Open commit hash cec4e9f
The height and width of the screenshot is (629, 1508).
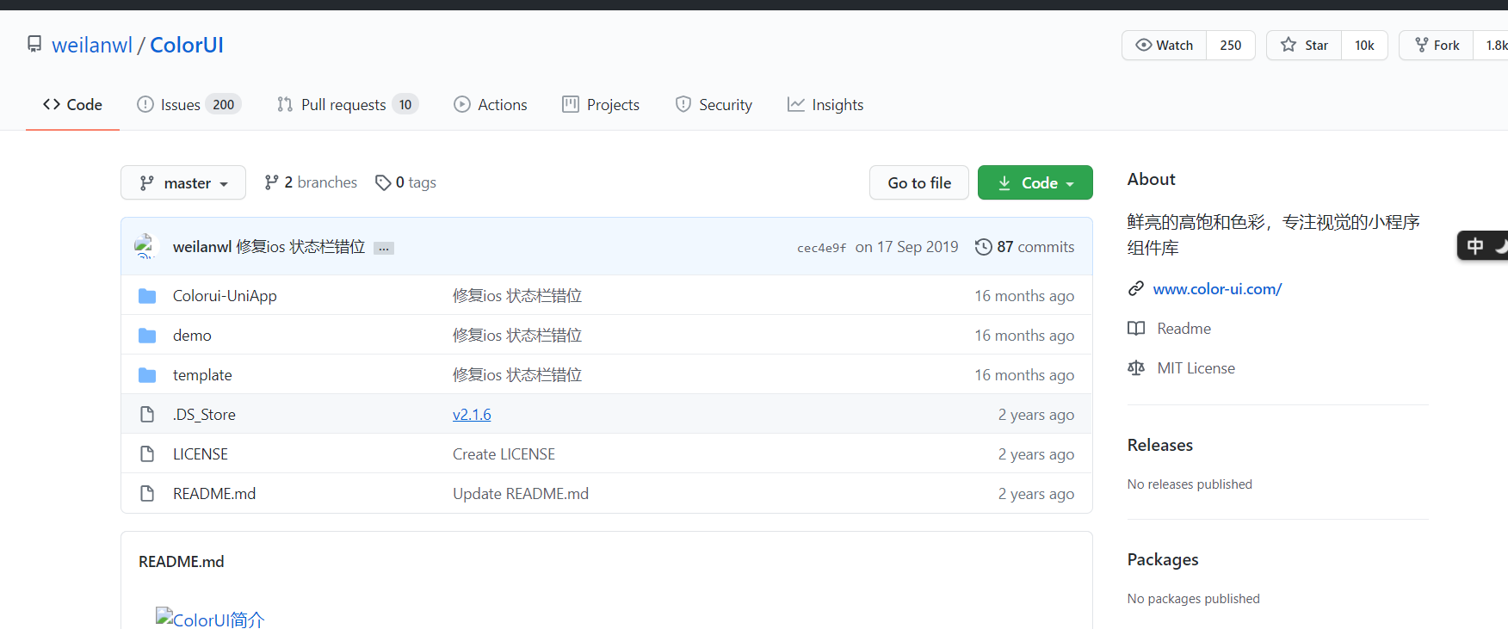(822, 248)
